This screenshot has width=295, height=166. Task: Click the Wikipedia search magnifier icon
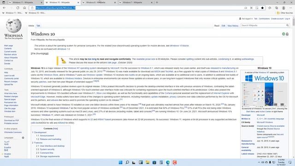[x=288, y=25]
